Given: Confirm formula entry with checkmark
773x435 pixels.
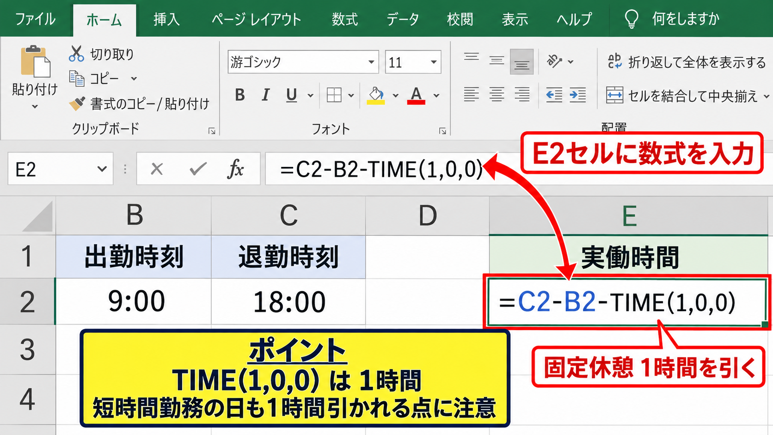Looking at the screenshot, I should [x=198, y=169].
